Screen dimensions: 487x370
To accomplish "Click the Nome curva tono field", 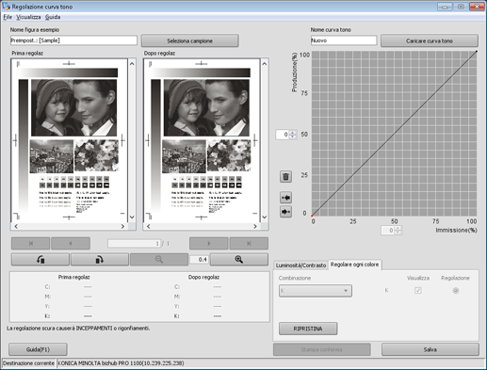I will 344,40.
